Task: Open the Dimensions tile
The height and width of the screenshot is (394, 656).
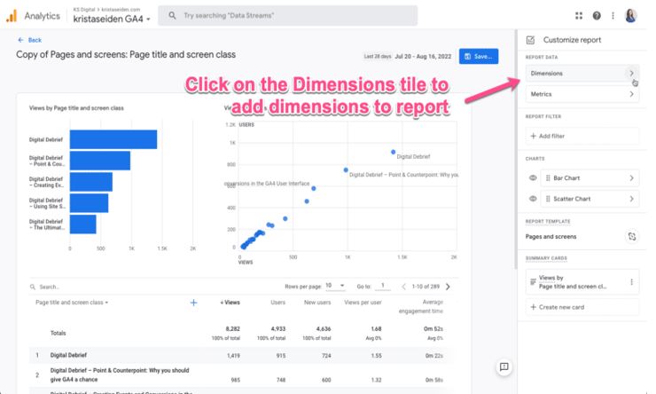Action: (x=582, y=74)
